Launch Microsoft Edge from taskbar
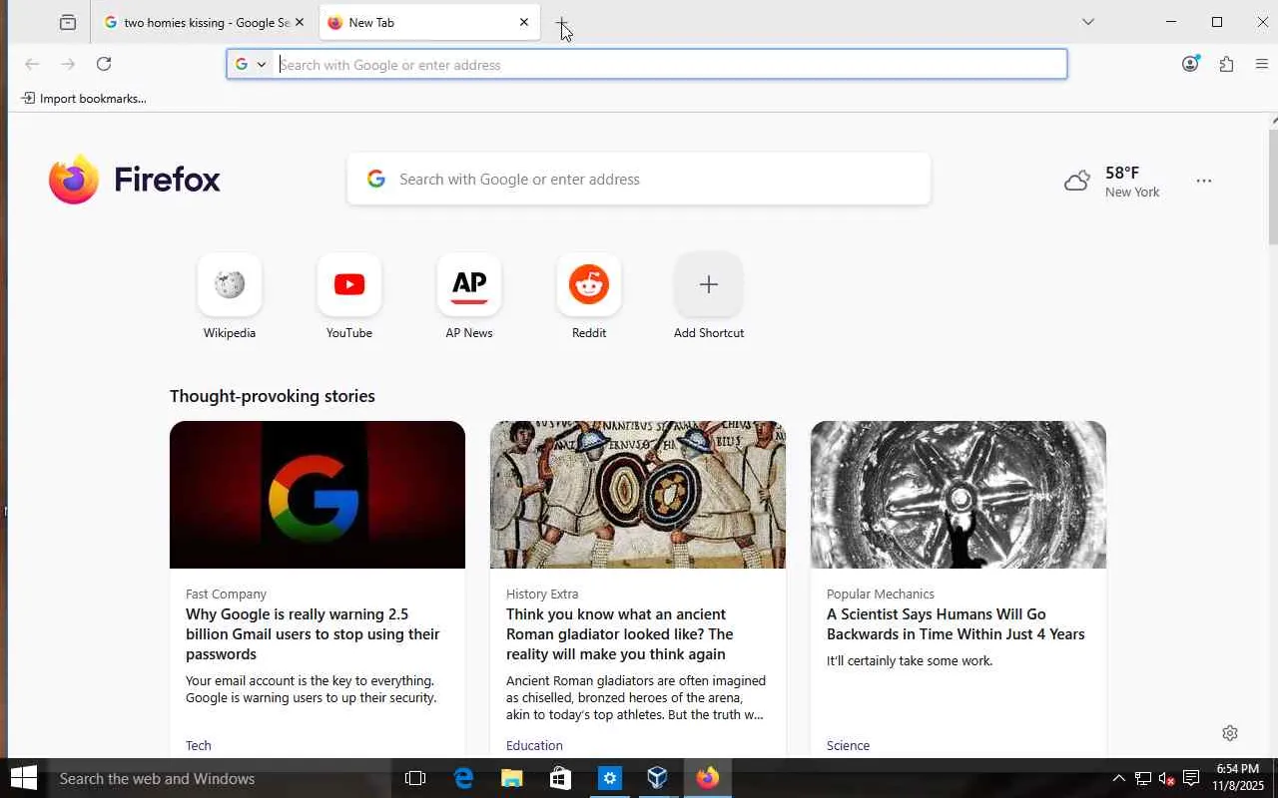Image resolution: width=1278 pixels, height=798 pixels. pyautogui.click(x=463, y=778)
